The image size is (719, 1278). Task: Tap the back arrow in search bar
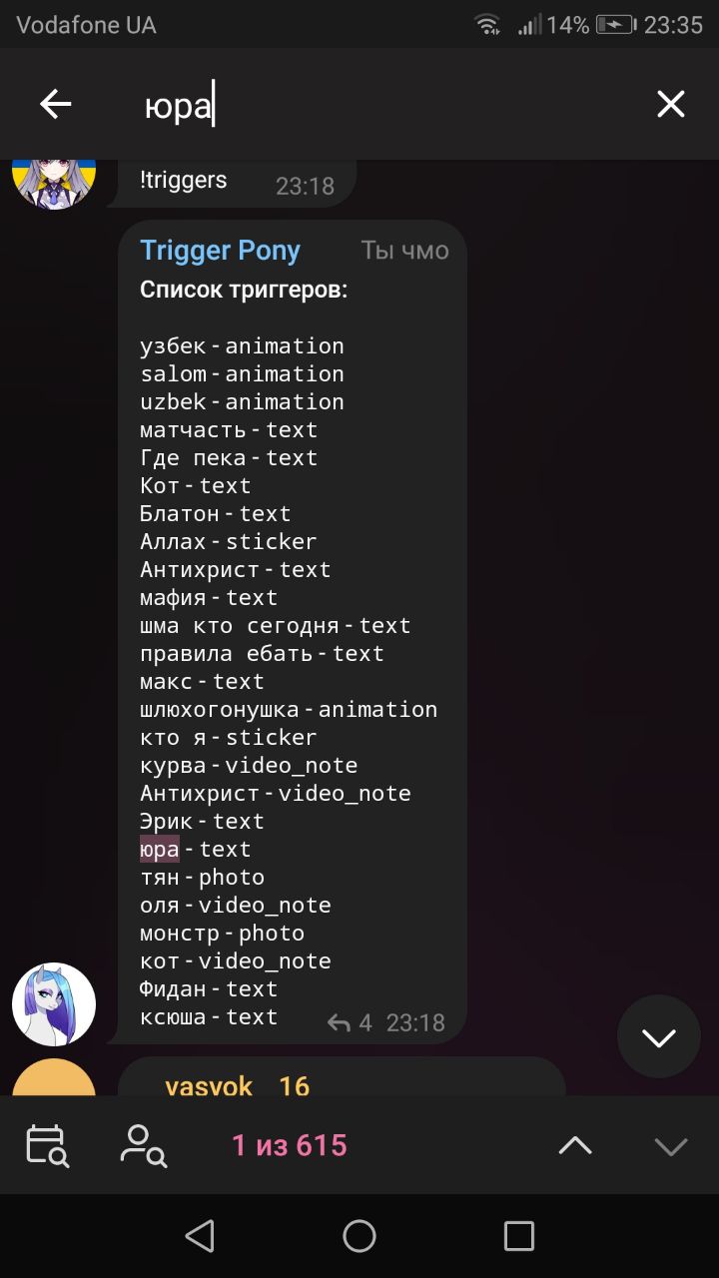tap(56, 104)
